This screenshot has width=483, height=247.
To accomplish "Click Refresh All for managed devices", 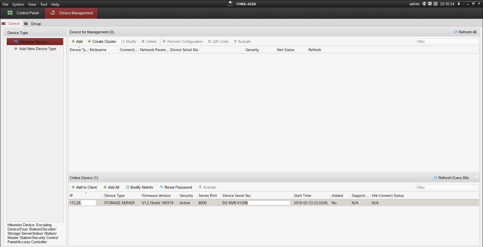I will pyautogui.click(x=465, y=32).
